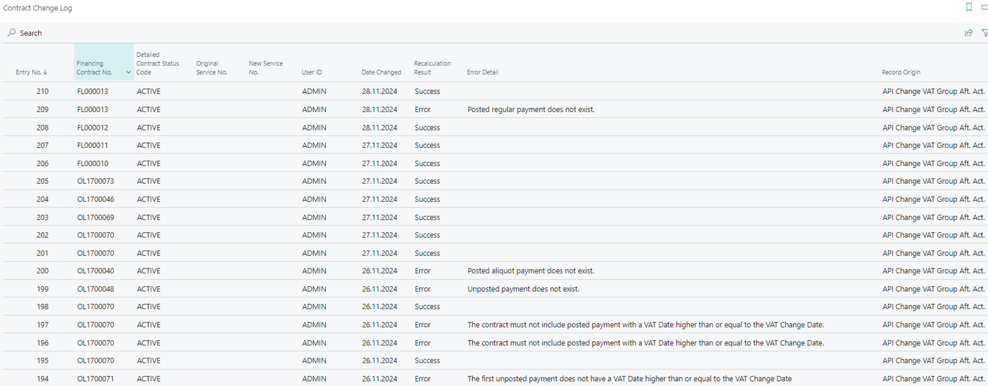Select the entry 194 row number
The image size is (988, 386).
43,379
